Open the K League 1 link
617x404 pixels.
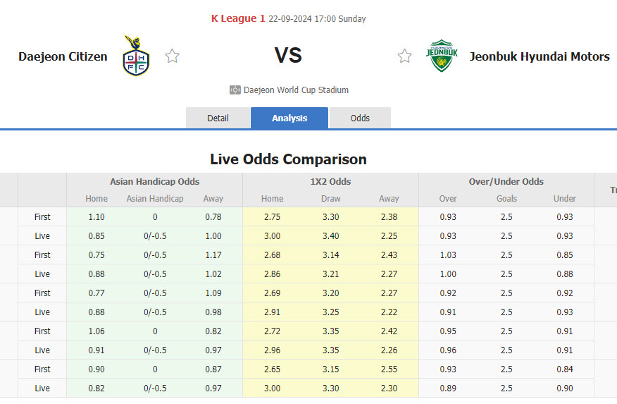(238, 18)
